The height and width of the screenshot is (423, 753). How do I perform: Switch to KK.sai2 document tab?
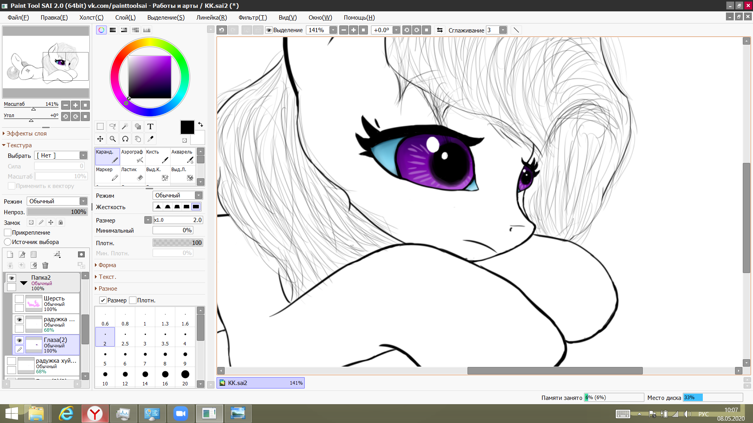pos(261,383)
